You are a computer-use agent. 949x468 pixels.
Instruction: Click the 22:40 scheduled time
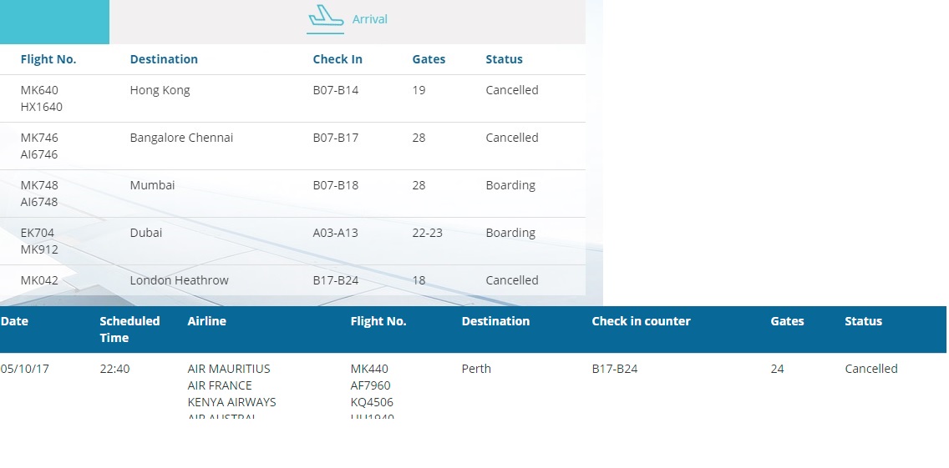[114, 369]
